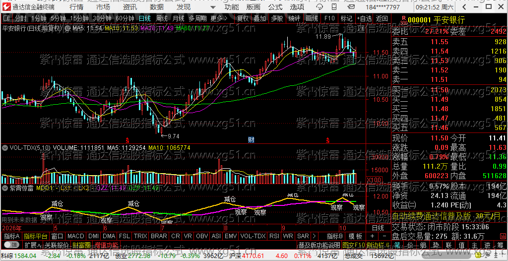The image size is (508, 261).
Task: Collapse the main chart indicator chevron
Action: coord(68,29)
